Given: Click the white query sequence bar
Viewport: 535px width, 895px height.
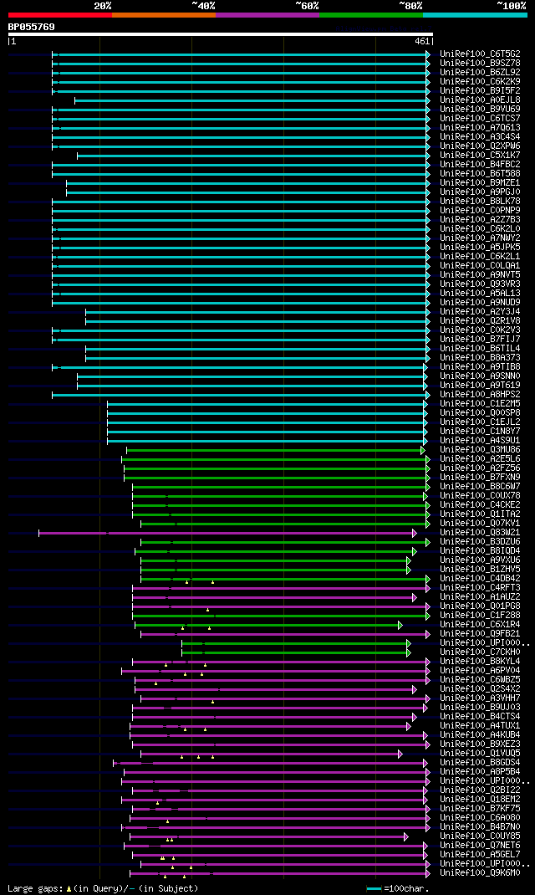Looking at the screenshot, I should tap(221, 34).
